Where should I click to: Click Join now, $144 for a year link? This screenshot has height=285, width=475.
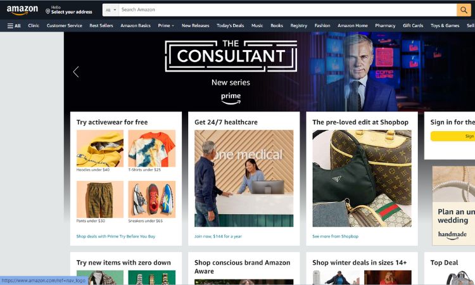pos(218,236)
